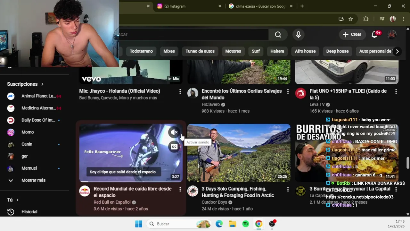Open HiClavero channel avatar
This screenshot has width=410, height=231.
pyautogui.click(x=193, y=93)
